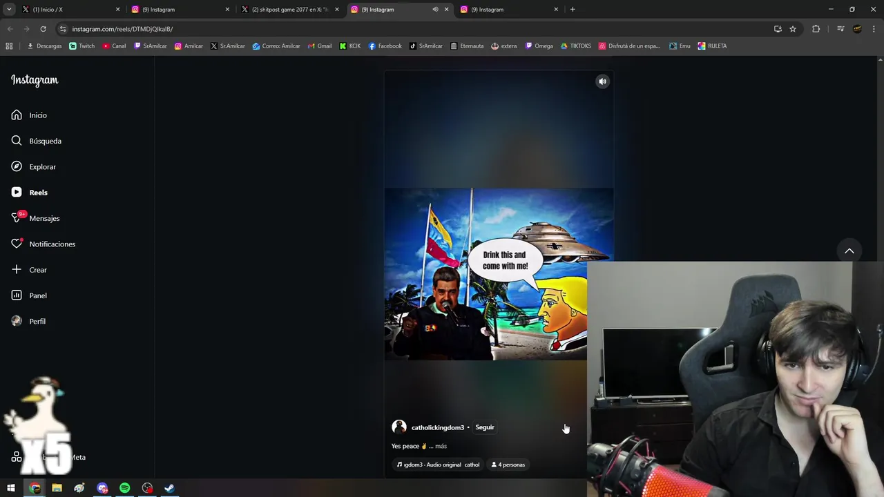The width and height of the screenshot is (884, 497).
Task: Open TIKTOKS bookmark folder
Action: point(575,46)
